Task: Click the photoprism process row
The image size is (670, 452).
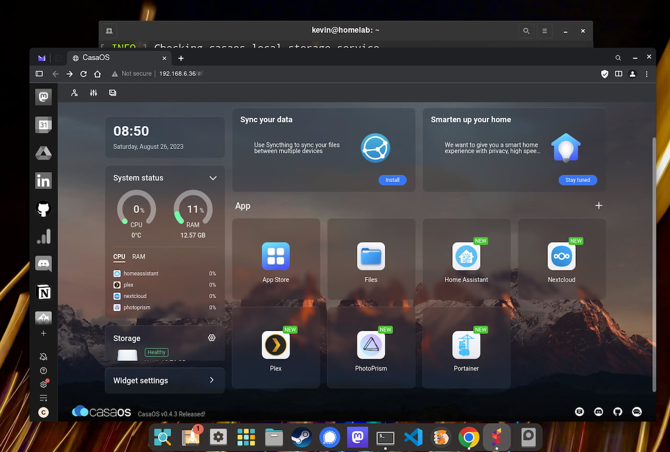Action: (165, 308)
